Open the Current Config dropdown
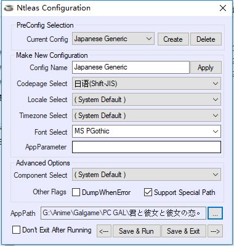The width and height of the screenshot is (234, 246). click(113, 39)
